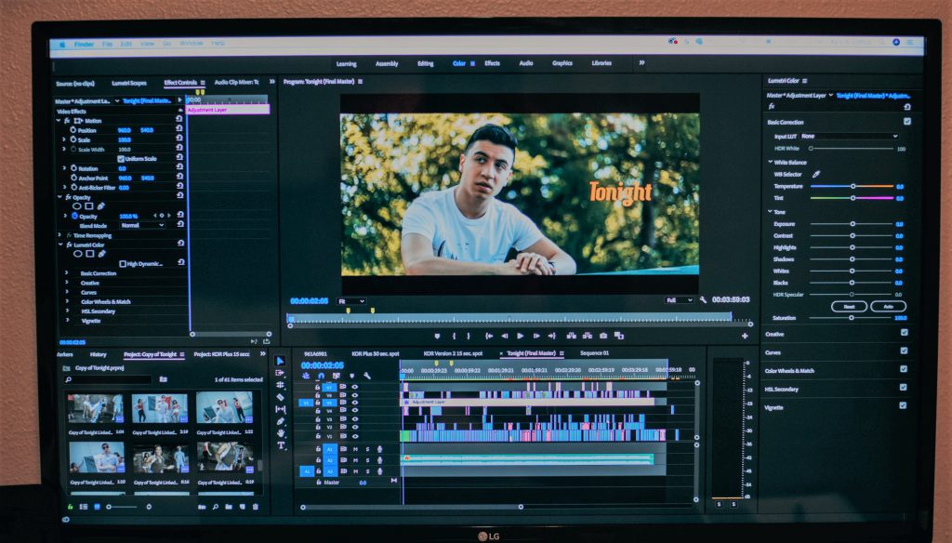Toggle timeline Snap magnet icon
Viewport: 952px width, 543px height.
pos(321,376)
